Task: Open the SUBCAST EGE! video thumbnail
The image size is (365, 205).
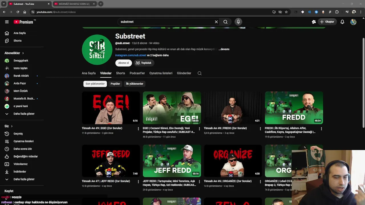Action: pyautogui.click(x=172, y=108)
